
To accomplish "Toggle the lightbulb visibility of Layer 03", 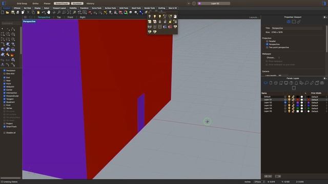I will coord(289,106).
